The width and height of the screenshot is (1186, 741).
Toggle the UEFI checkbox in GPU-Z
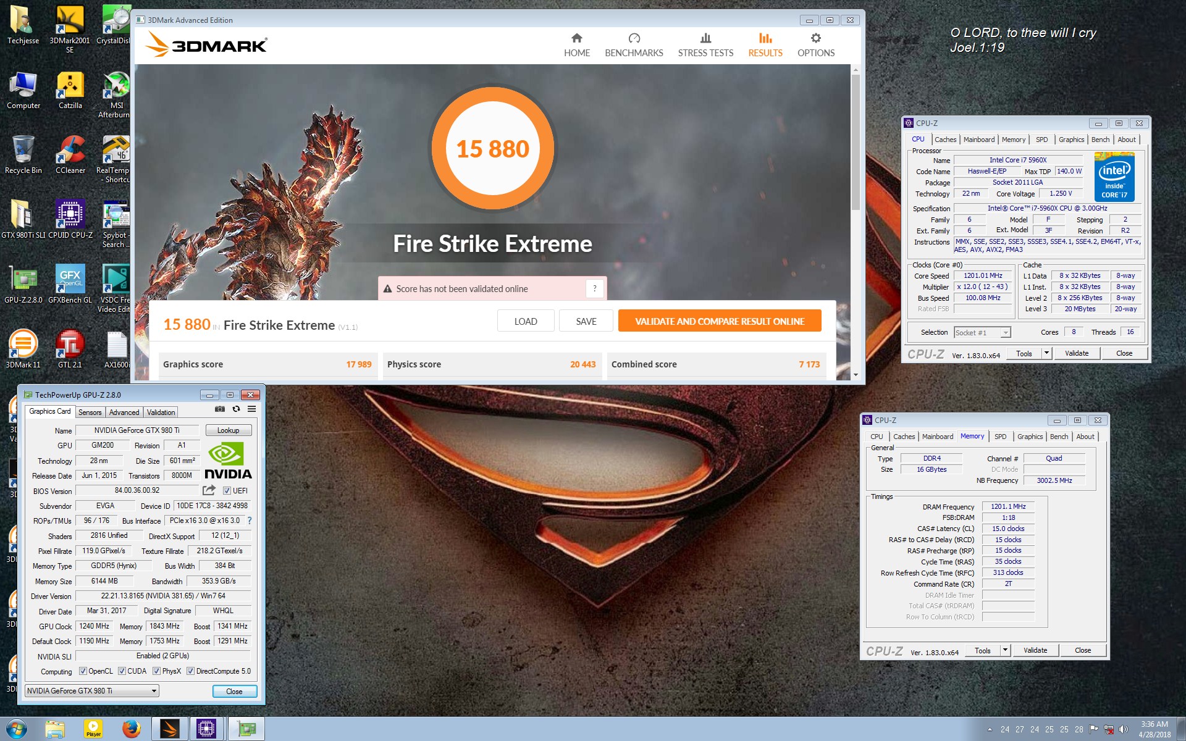227,491
